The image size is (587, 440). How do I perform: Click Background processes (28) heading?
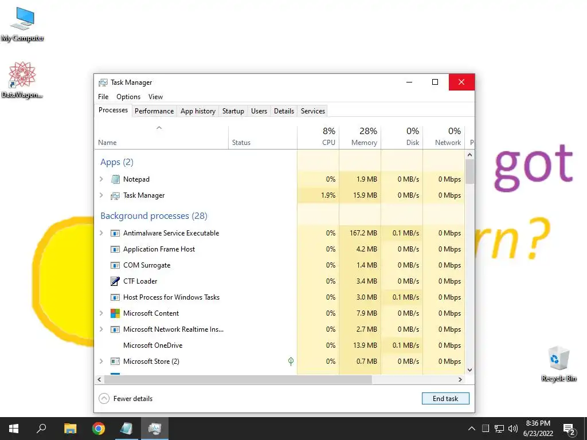click(x=154, y=216)
